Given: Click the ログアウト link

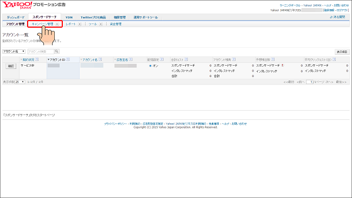Looking at the screenshot, I should click(342, 10).
